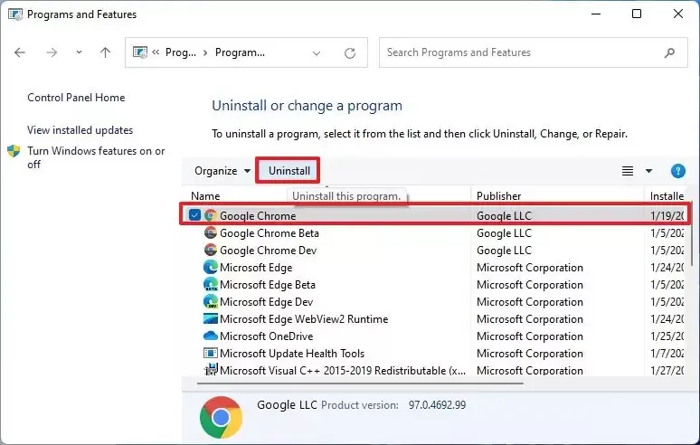
Task: Go to Control Panel Home
Action: (x=76, y=98)
